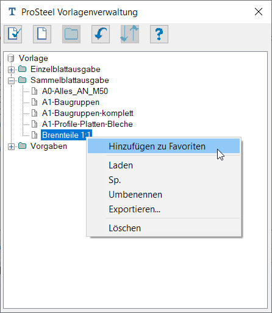Expand the Einzelblattausgabe folder node
This screenshot has height=313, width=272.
11,70
